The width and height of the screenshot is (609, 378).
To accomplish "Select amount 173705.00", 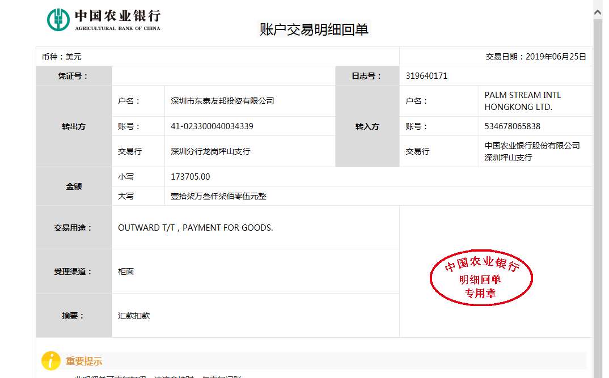I will tap(191, 177).
